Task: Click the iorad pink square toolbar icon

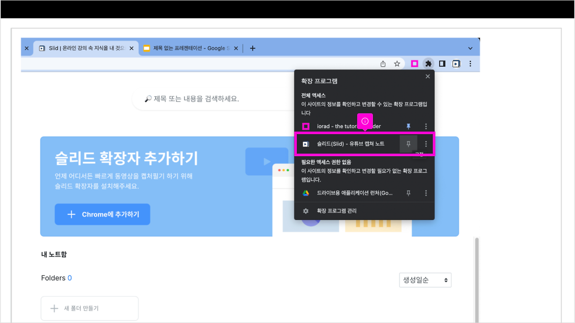Action: point(415,63)
